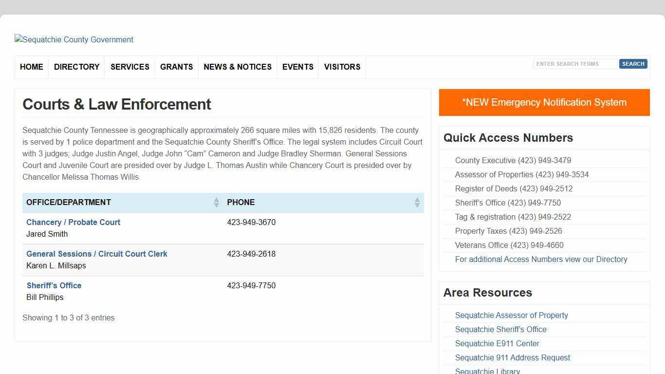Go to NEWS & NOTICES
This screenshot has width=665, height=374.
[237, 67]
